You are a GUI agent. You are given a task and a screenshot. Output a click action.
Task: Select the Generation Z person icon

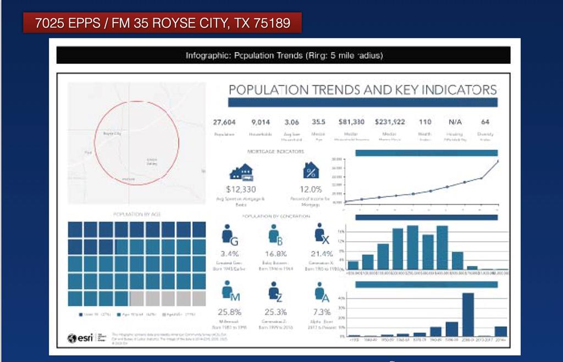point(275,292)
